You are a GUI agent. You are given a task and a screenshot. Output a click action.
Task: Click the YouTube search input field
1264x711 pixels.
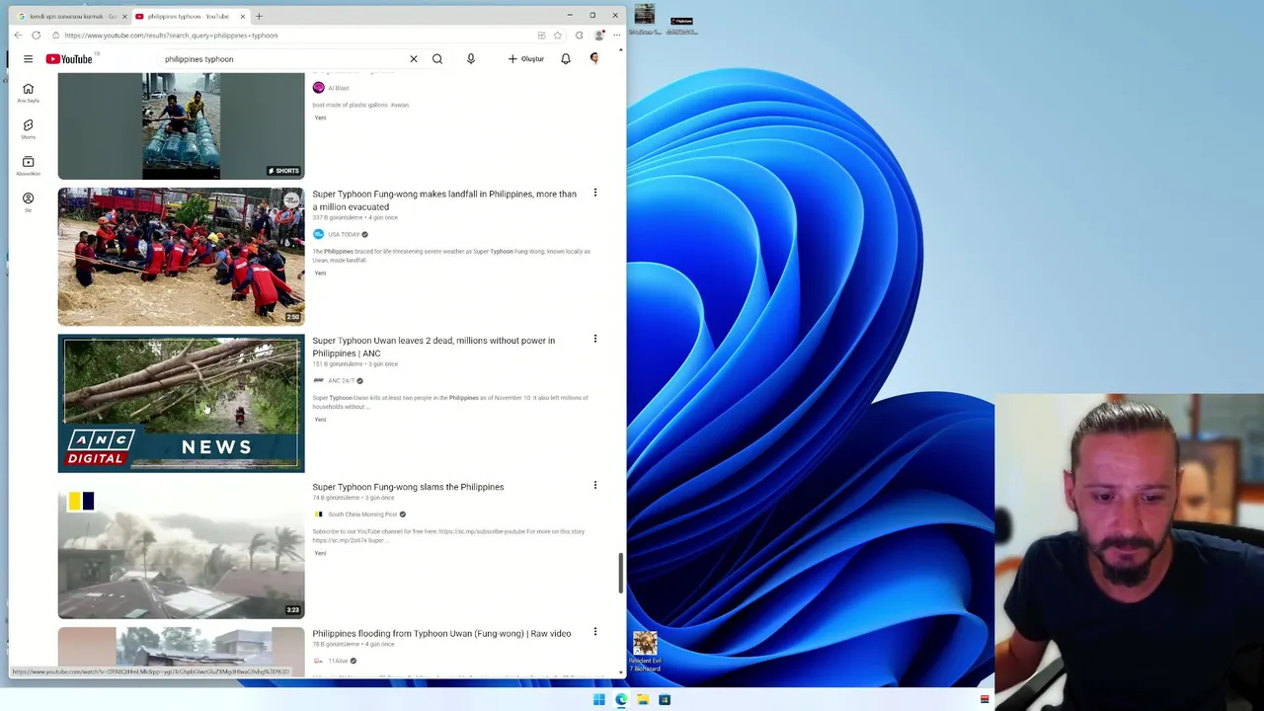tap(281, 59)
